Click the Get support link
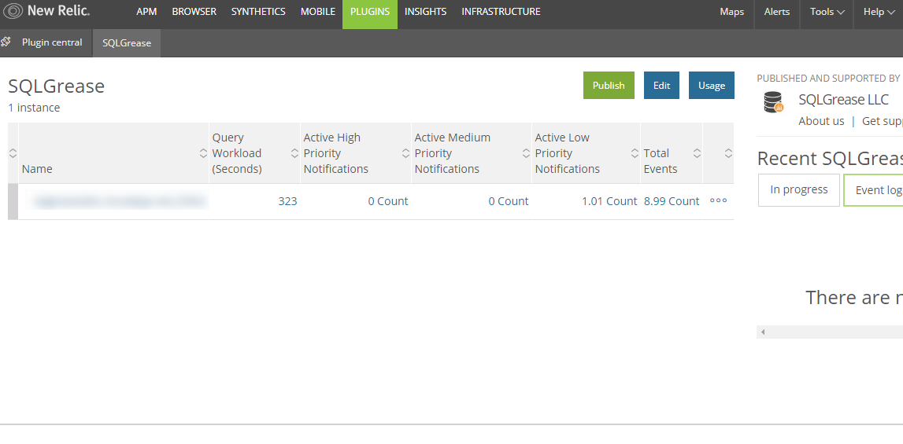 point(883,121)
